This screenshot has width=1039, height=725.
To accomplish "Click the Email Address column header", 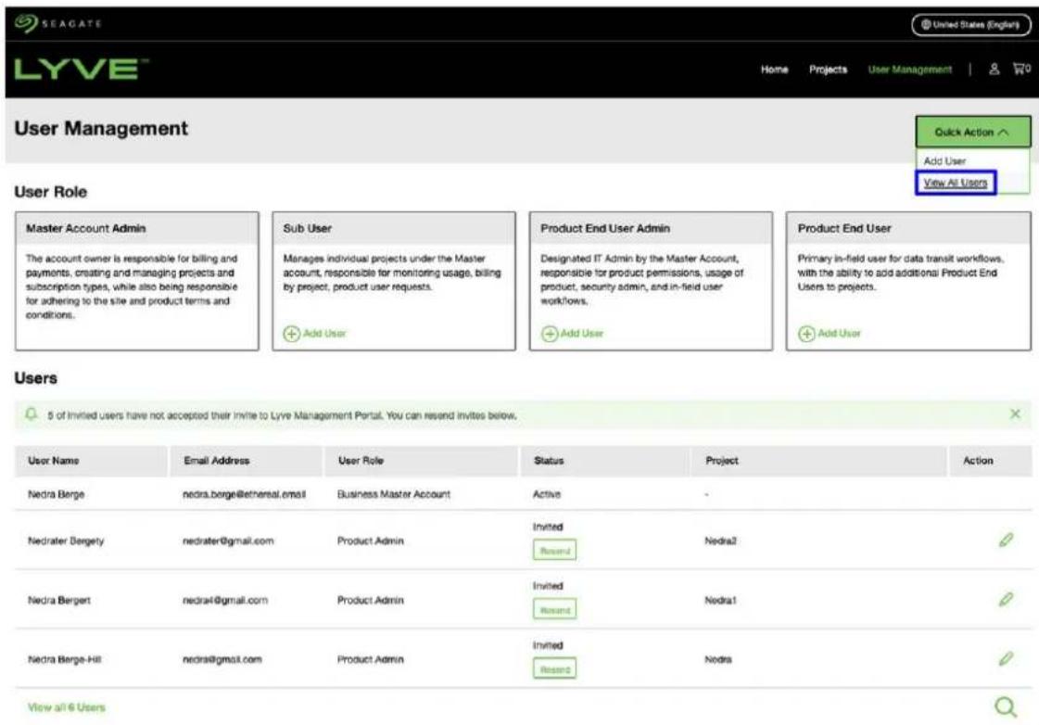I will coord(217,461).
